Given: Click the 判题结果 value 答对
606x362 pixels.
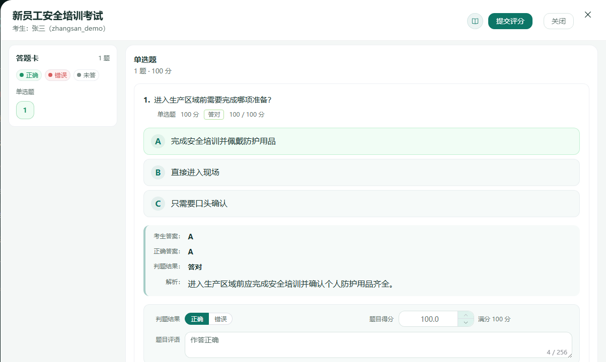Looking at the screenshot, I should (195, 267).
